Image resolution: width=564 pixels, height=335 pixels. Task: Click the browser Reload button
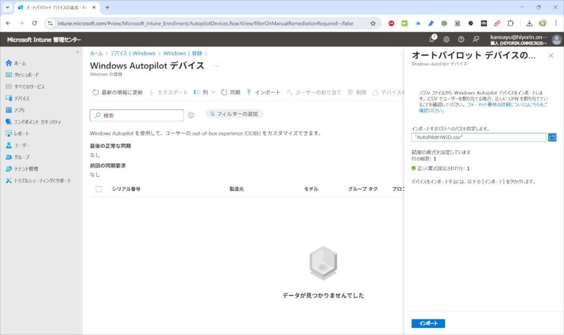(35, 23)
